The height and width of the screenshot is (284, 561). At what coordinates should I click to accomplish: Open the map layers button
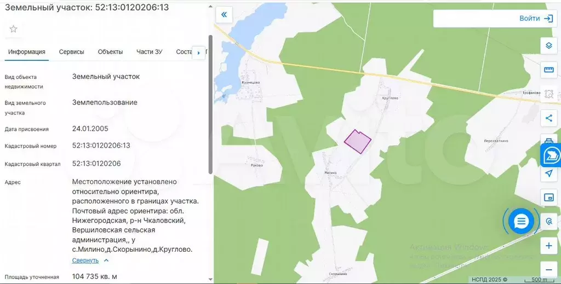(x=548, y=46)
